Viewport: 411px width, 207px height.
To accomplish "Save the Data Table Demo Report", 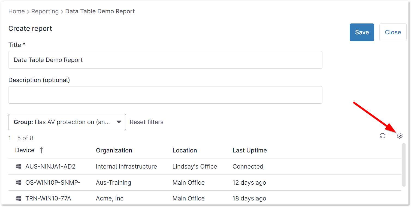I will tap(362, 32).
